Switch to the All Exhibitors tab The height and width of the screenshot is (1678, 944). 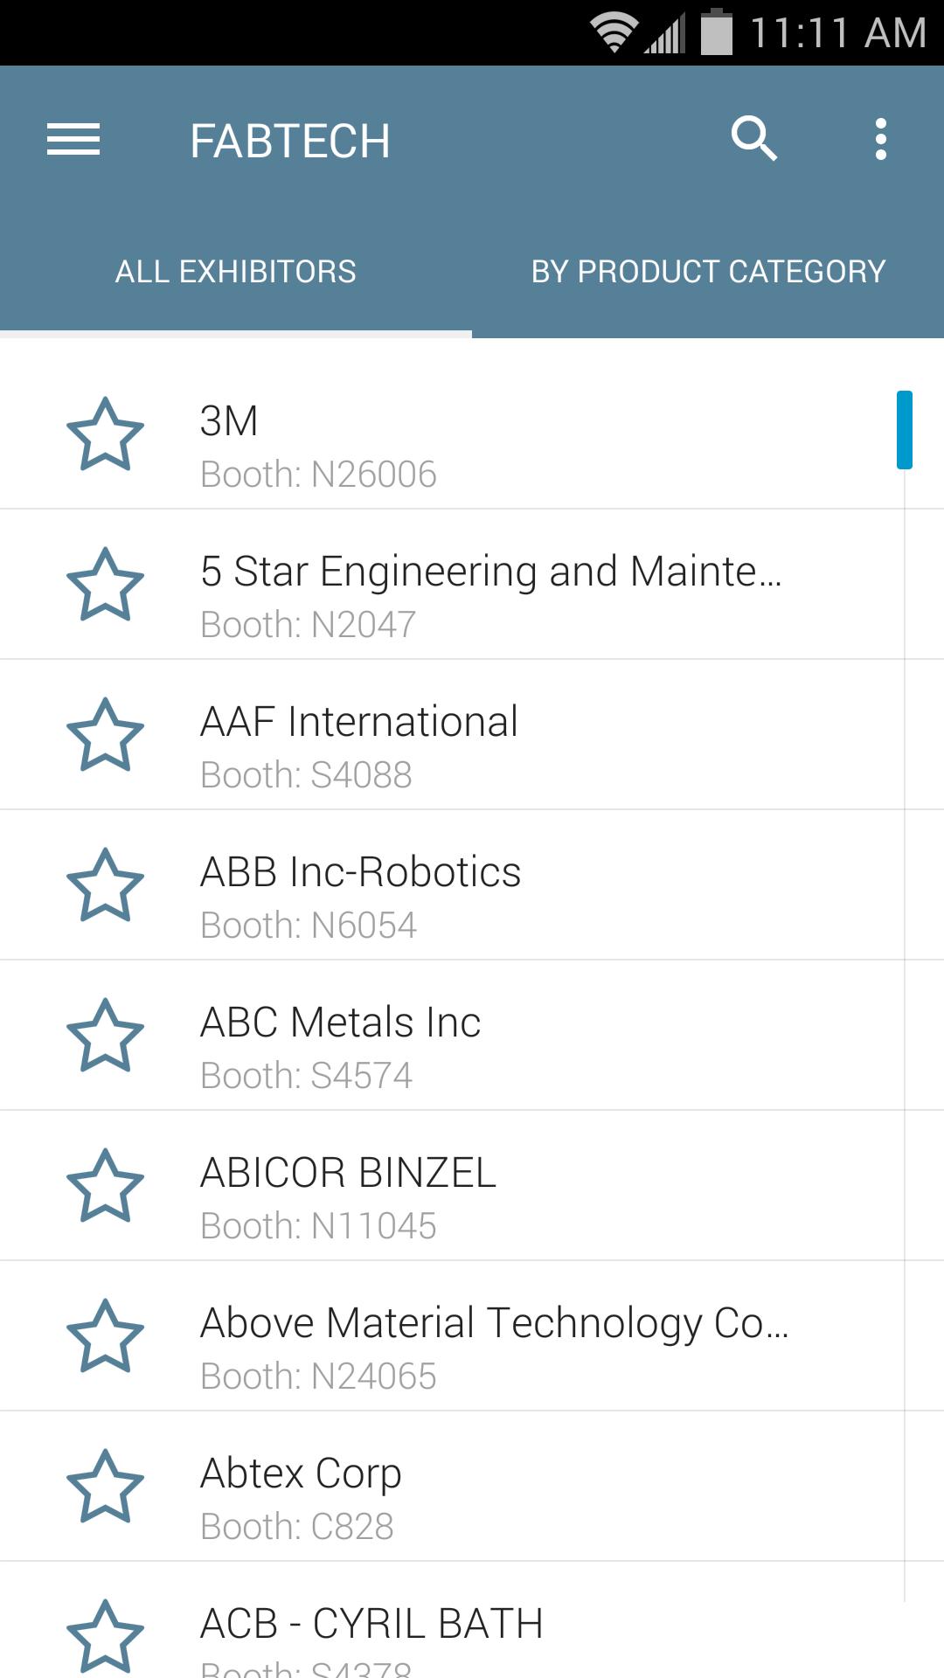236,272
